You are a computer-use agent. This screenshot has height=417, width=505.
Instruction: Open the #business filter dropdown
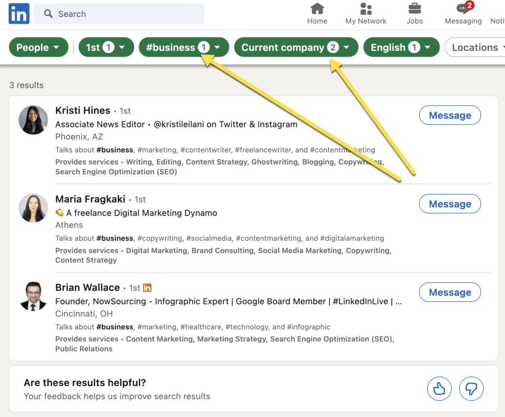click(x=183, y=47)
